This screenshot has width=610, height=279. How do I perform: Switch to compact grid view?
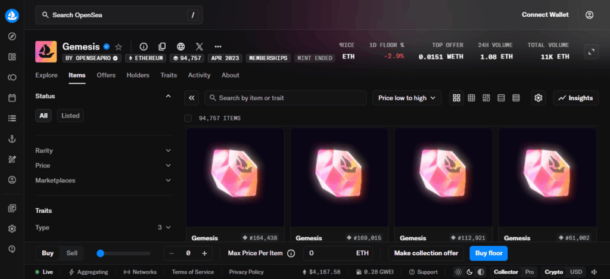pos(472,98)
